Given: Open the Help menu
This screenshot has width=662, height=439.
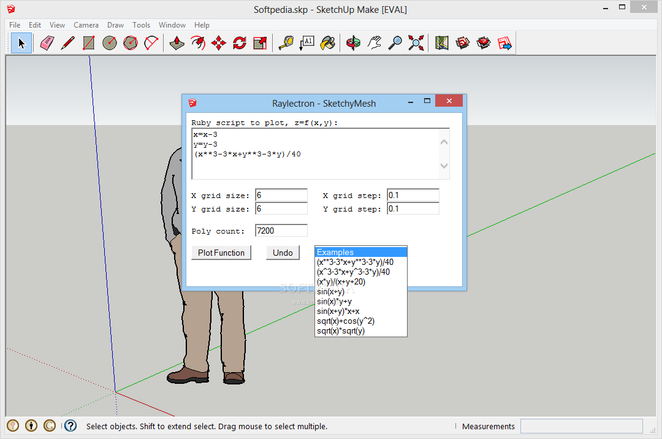Looking at the screenshot, I should [202, 25].
